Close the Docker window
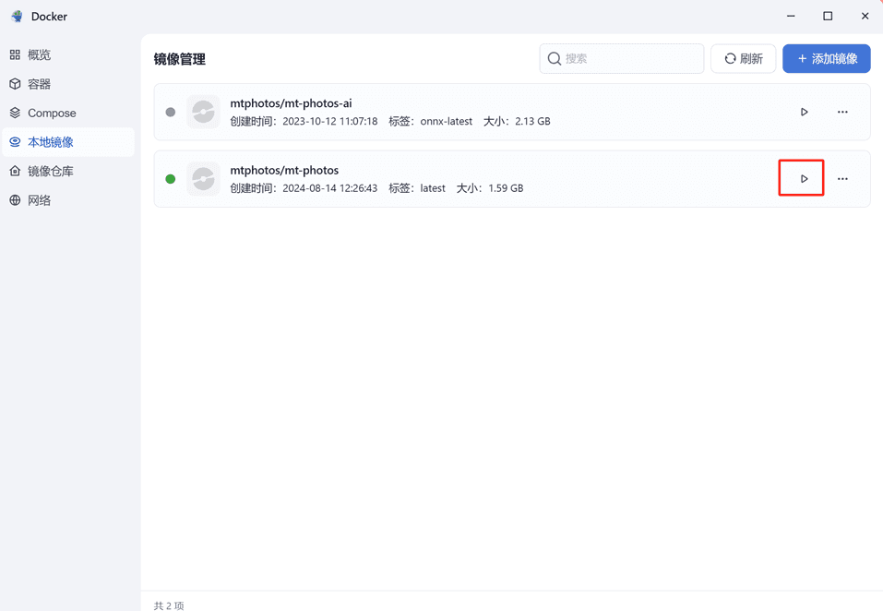 coord(865,17)
